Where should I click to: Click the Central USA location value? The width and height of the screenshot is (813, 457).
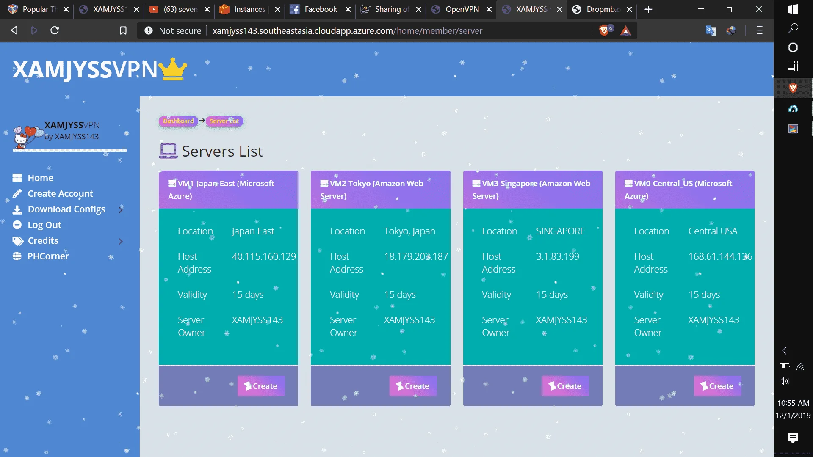pyautogui.click(x=713, y=231)
